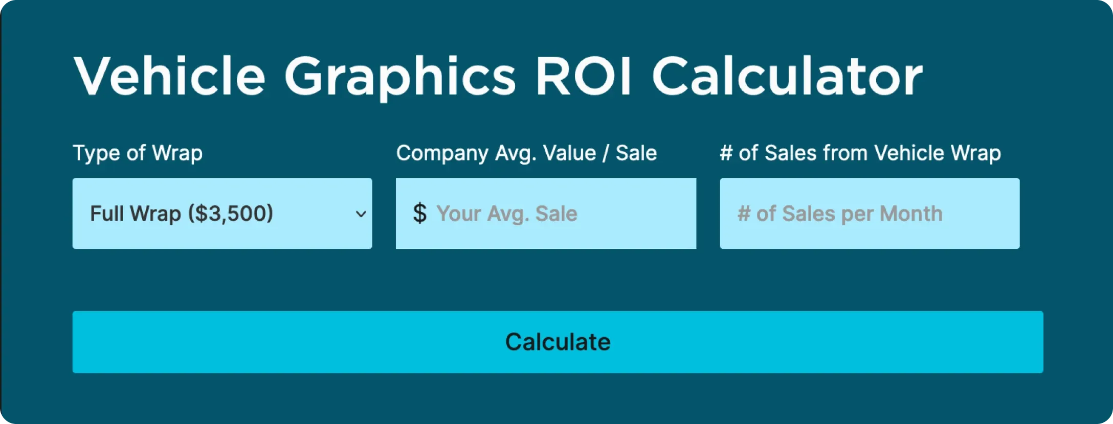1113x424 pixels.
Task: Expand the wrap type selector showing Full Wrap ($3,500)
Action: click(222, 214)
